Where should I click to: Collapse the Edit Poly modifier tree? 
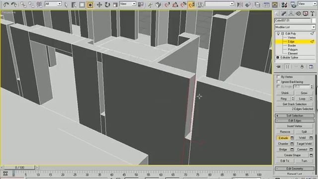(283, 33)
